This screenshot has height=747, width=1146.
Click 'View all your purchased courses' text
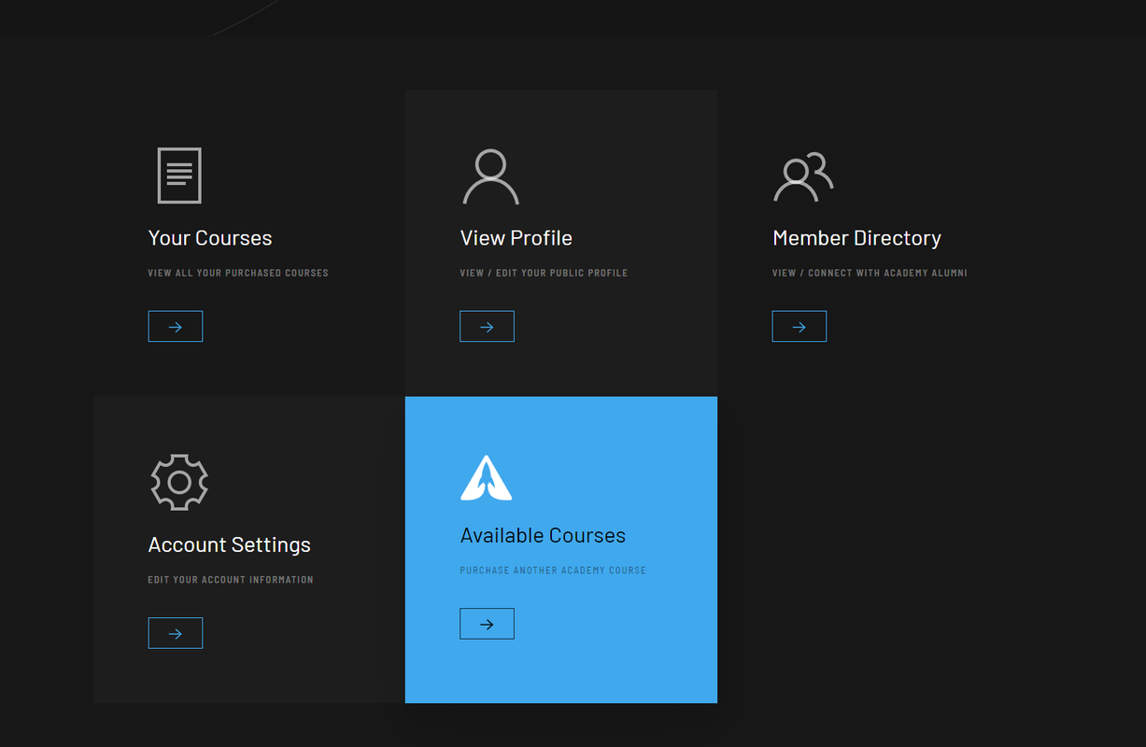click(238, 274)
